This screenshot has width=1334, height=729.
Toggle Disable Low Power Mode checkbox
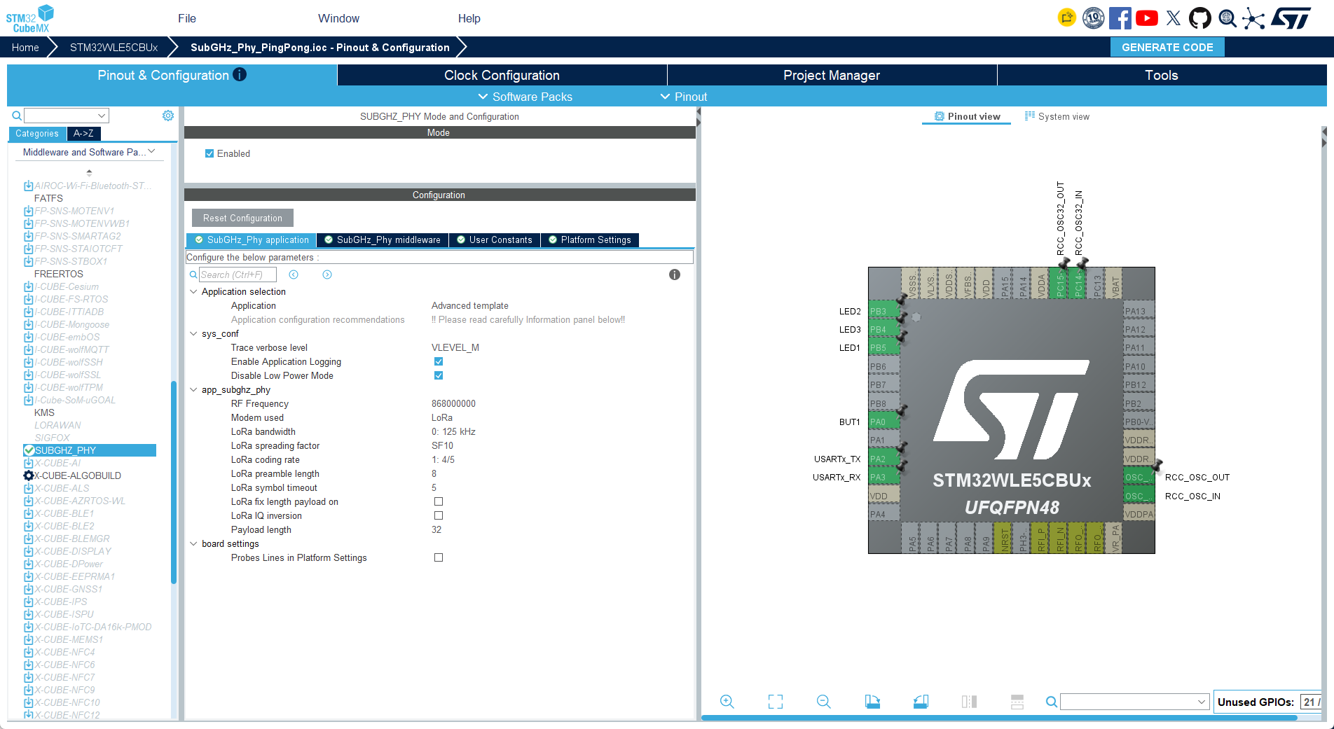(439, 375)
